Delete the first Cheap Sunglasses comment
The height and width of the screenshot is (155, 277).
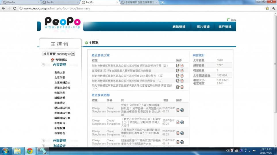coord(178,110)
